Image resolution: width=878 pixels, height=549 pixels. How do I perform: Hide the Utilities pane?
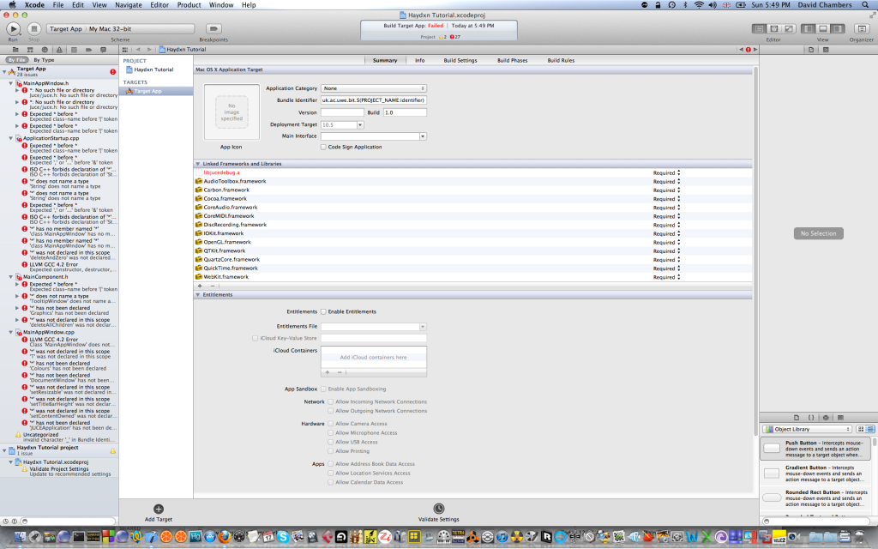838,28
